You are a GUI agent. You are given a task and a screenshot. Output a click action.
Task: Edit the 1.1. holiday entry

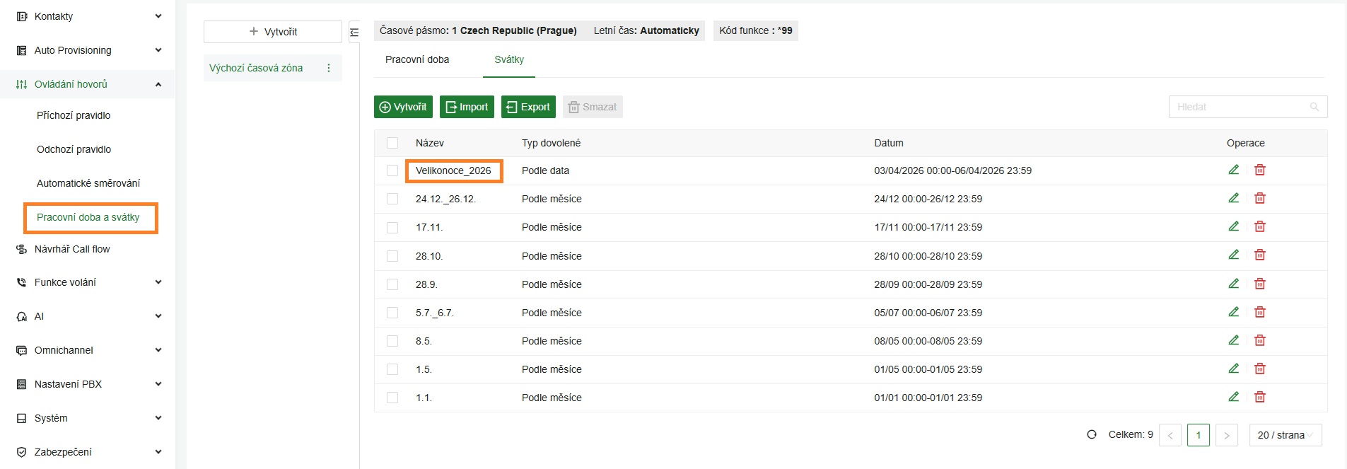tap(1233, 397)
